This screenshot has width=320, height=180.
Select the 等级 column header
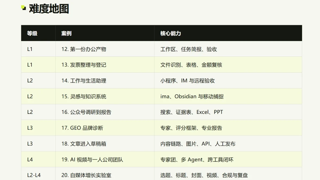(32, 33)
